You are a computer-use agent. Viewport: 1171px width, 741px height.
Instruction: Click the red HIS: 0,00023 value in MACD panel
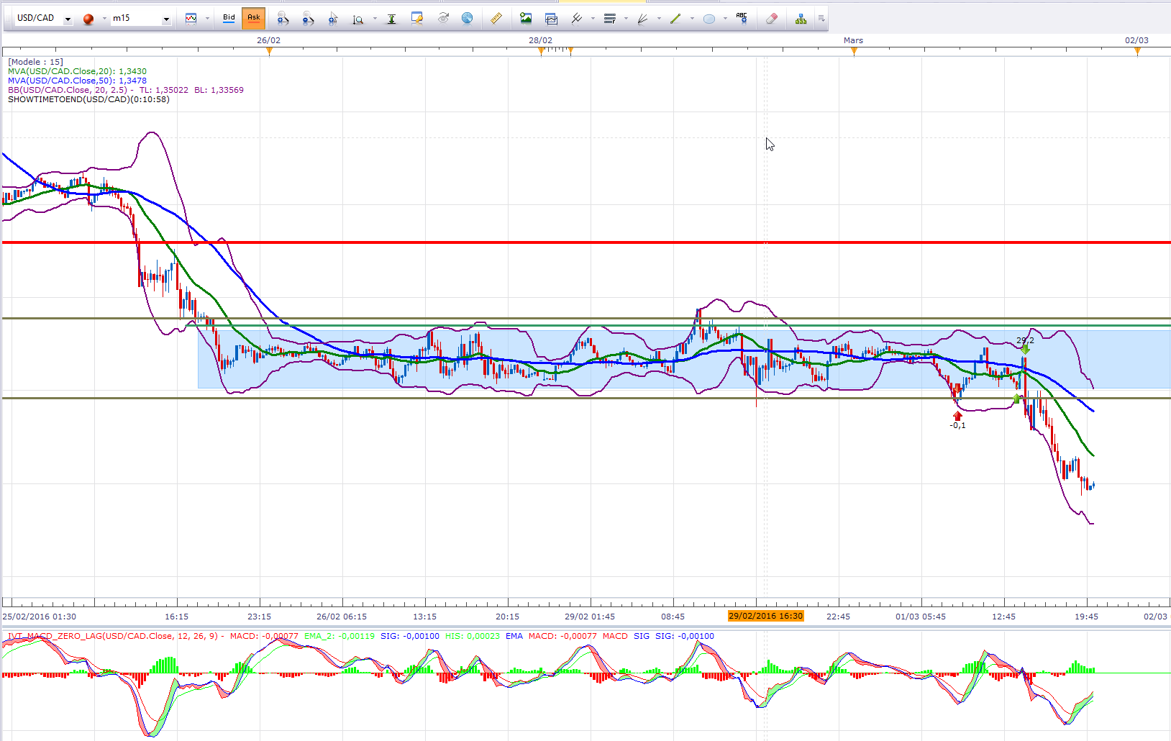tap(472, 636)
